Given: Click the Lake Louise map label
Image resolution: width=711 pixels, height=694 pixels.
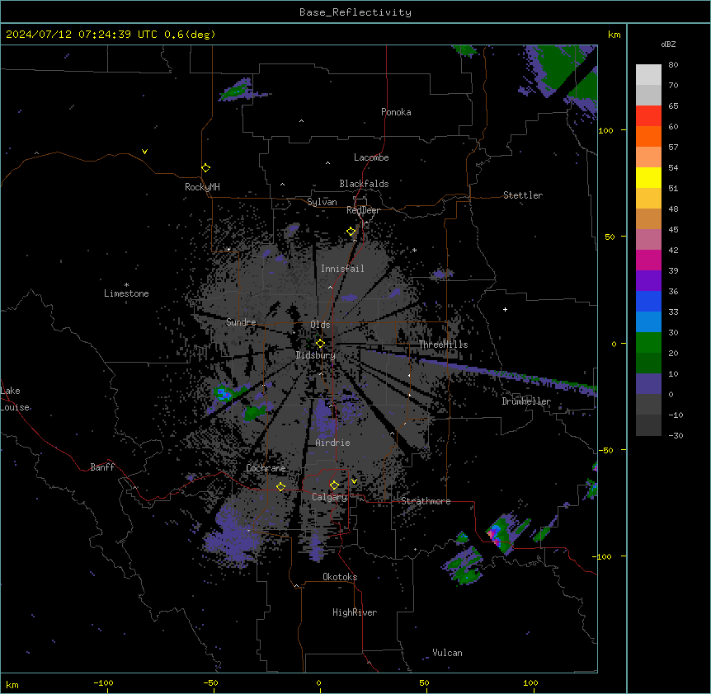Looking at the screenshot, I should click(x=15, y=399).
